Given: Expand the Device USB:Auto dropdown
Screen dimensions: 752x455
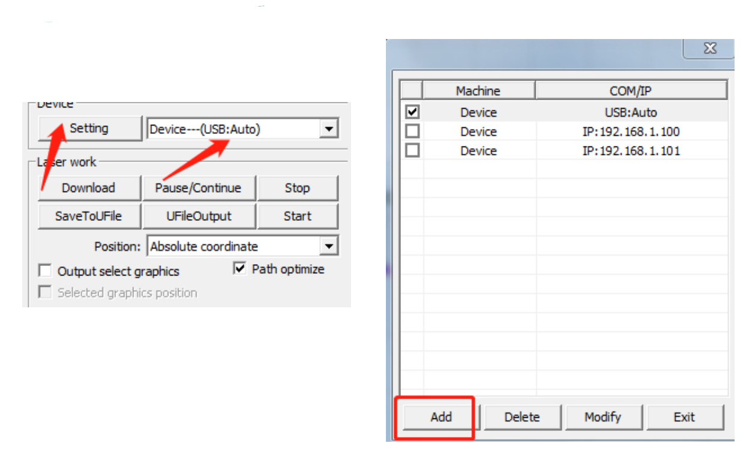Looking at the screenshot, I should tap(328, 129).
